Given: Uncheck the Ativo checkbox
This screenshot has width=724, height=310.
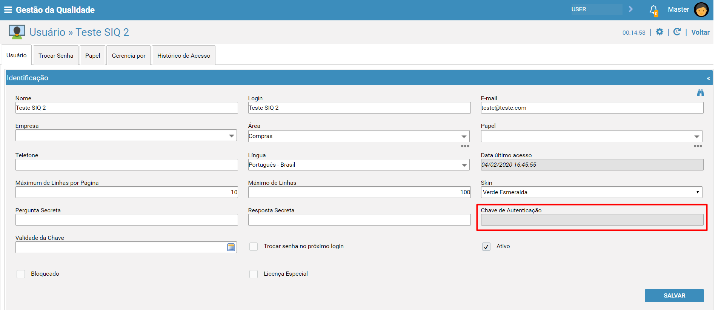Looking at the screenshot, I should 486,247.
